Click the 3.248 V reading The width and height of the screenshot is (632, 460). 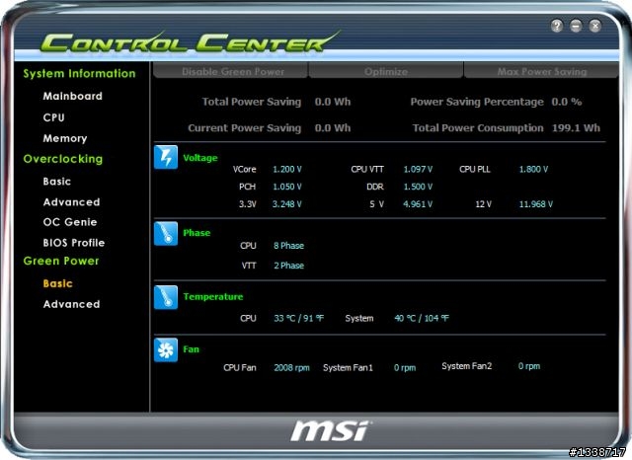pyautogui.click(x=287, y=203)
